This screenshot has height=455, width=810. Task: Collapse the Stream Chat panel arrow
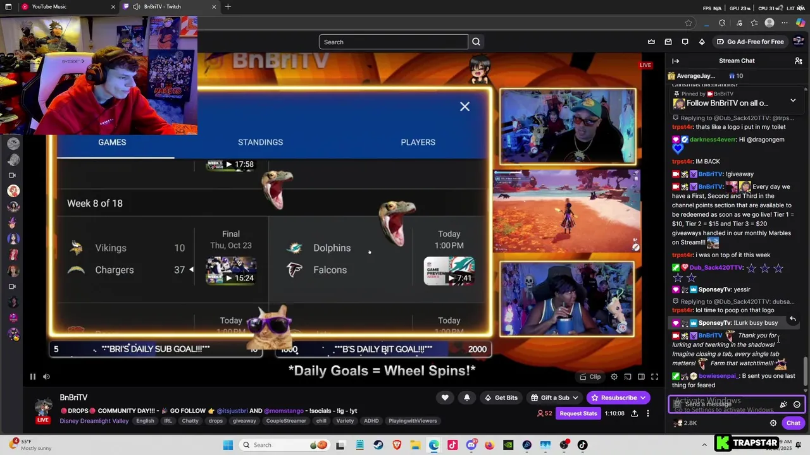click(675, 61)
